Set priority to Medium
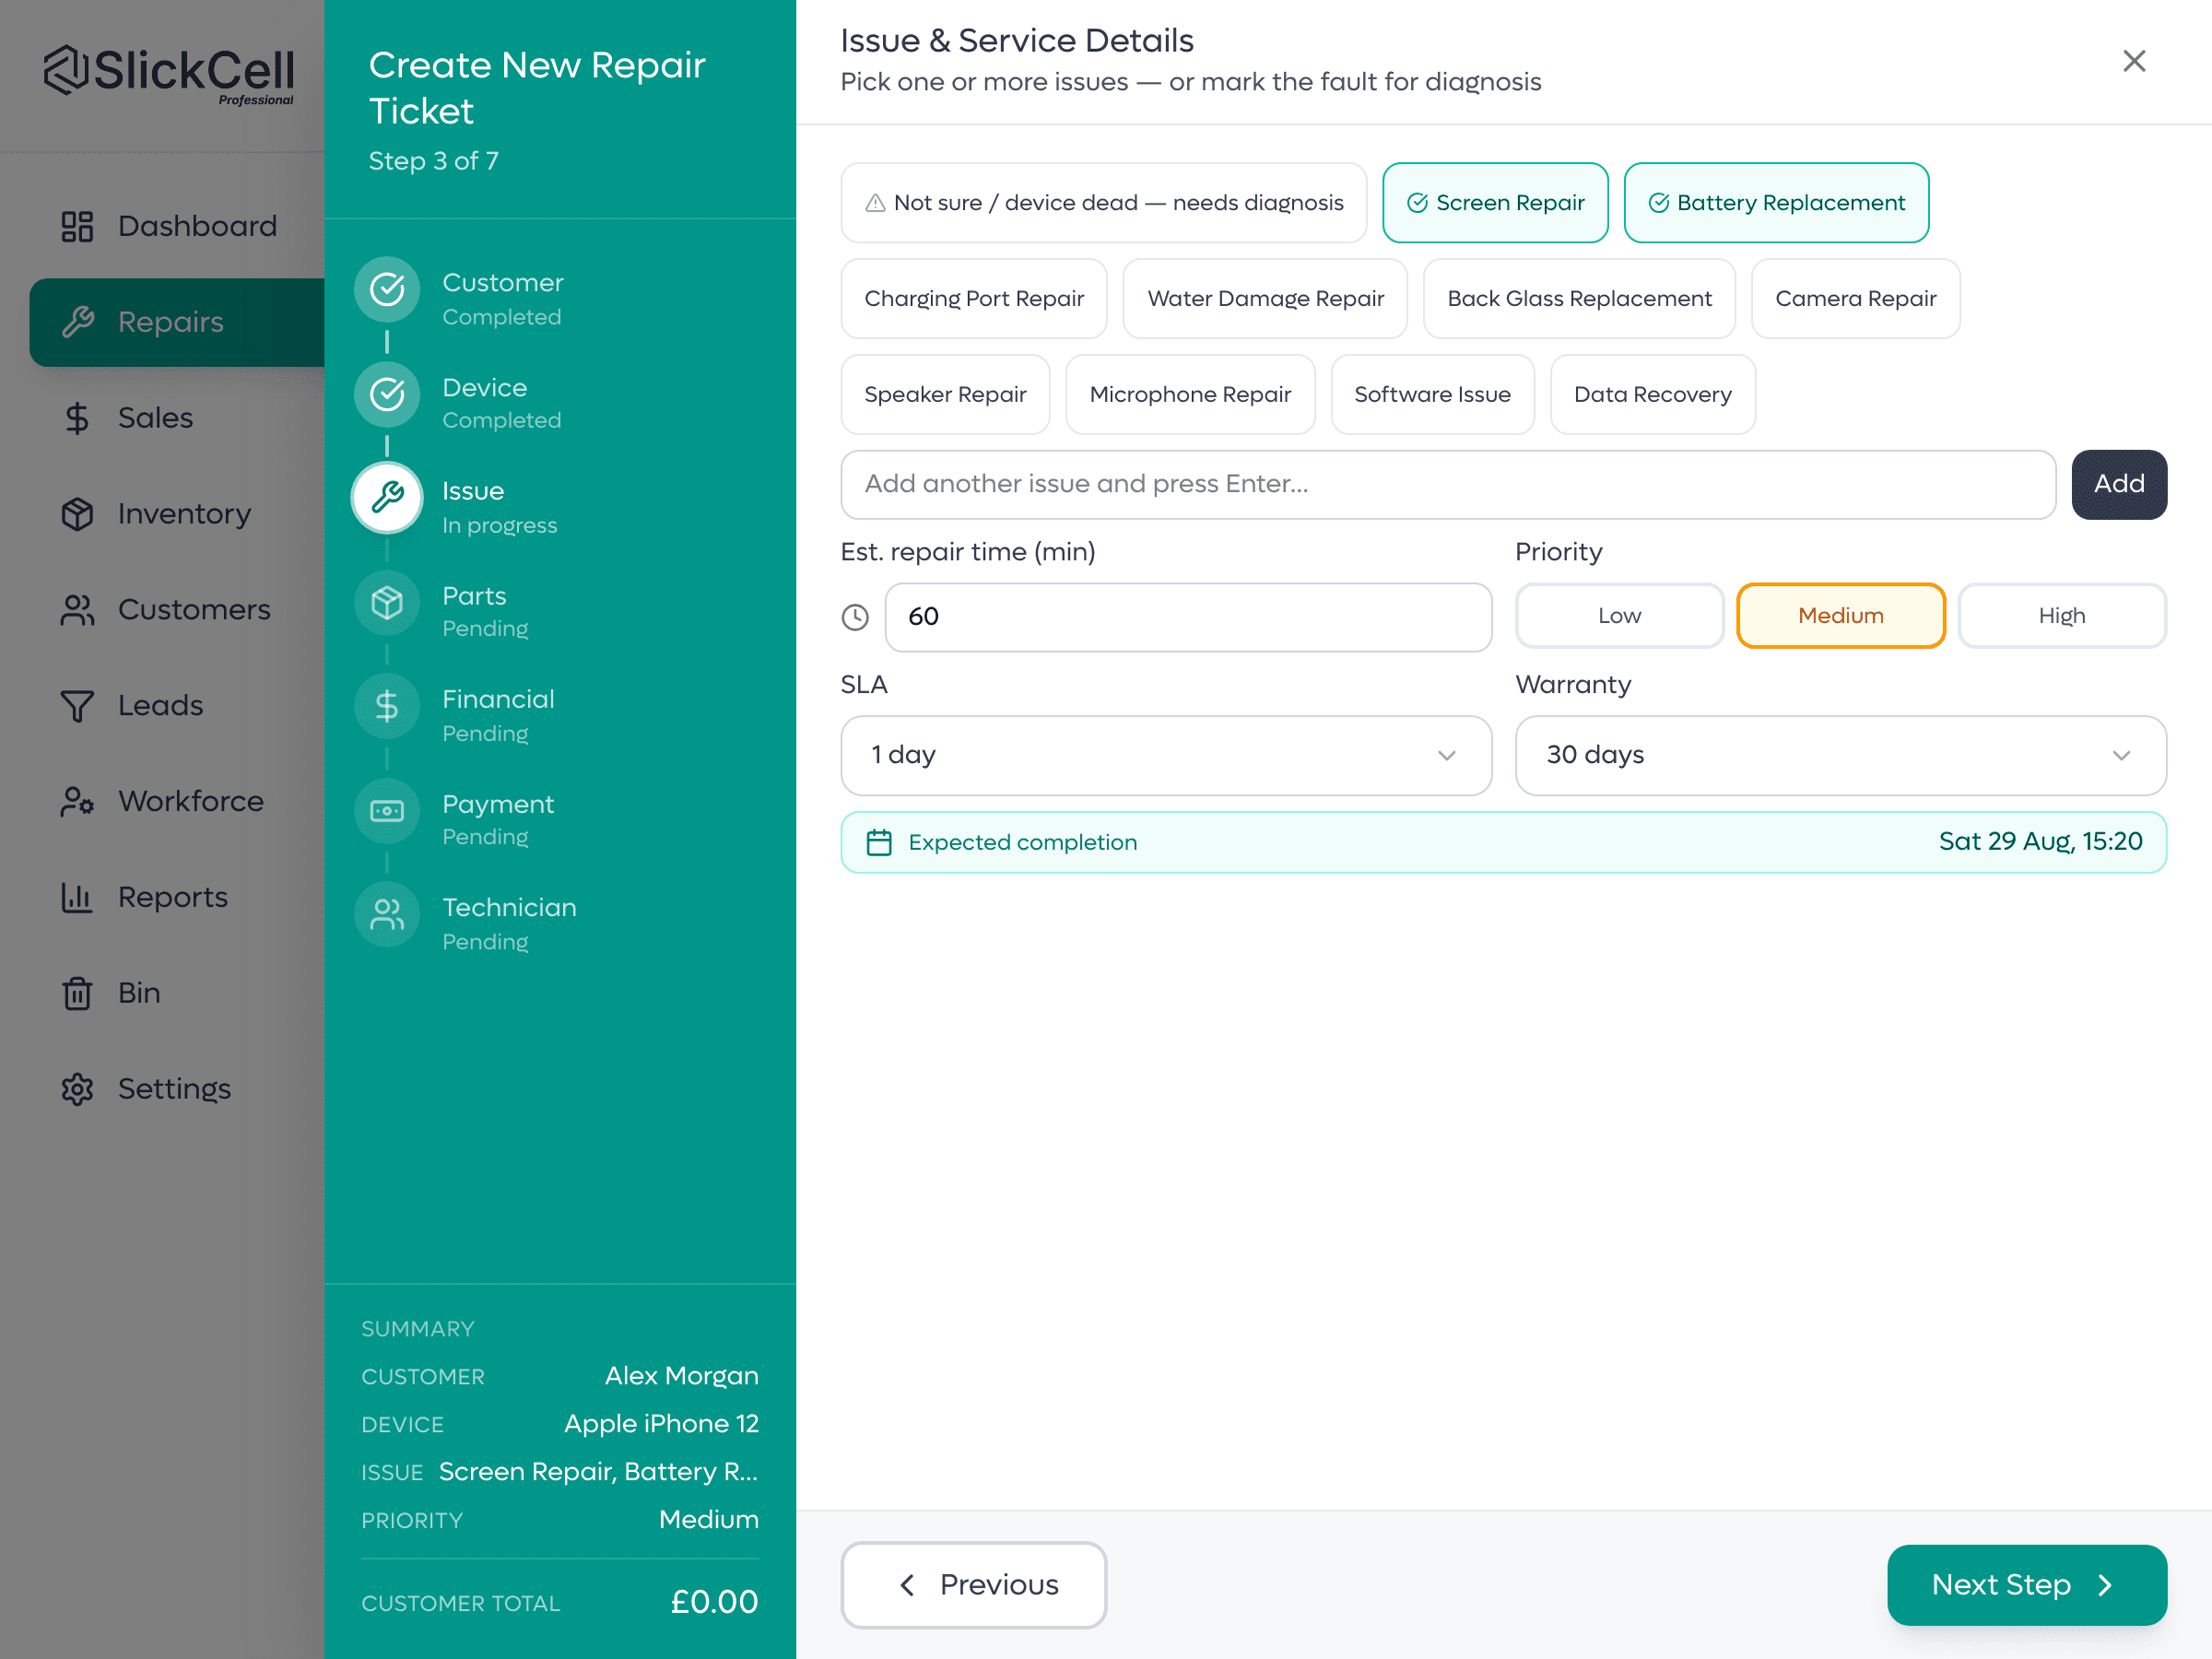This screenshot has height=1659, width=2212. (1840, 616)
